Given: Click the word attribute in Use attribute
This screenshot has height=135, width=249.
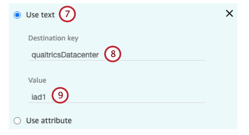Looking at the screenshot, I should pos(56,121).
